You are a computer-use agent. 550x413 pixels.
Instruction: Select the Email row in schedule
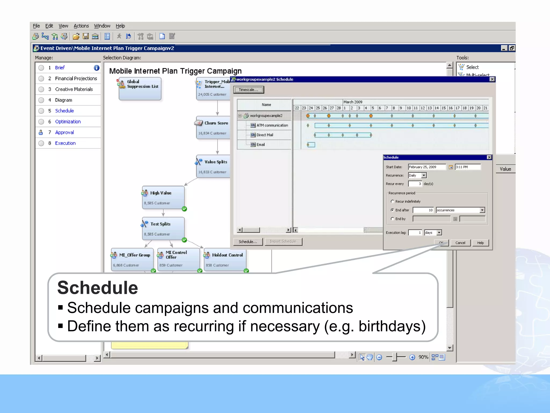click(x=264, y=145)
